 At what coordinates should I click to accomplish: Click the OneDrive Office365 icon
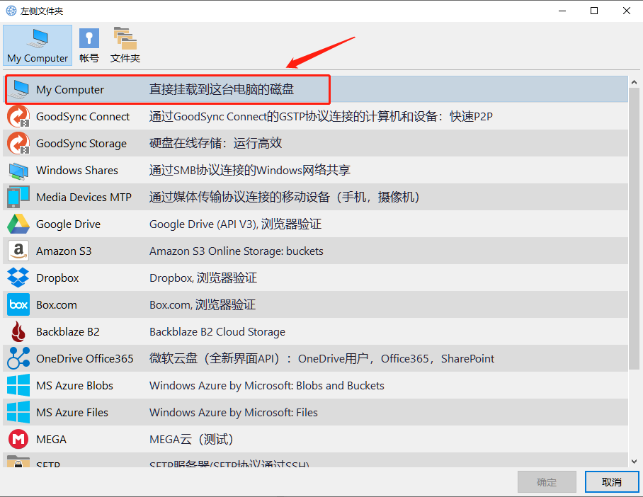(18, 358)
